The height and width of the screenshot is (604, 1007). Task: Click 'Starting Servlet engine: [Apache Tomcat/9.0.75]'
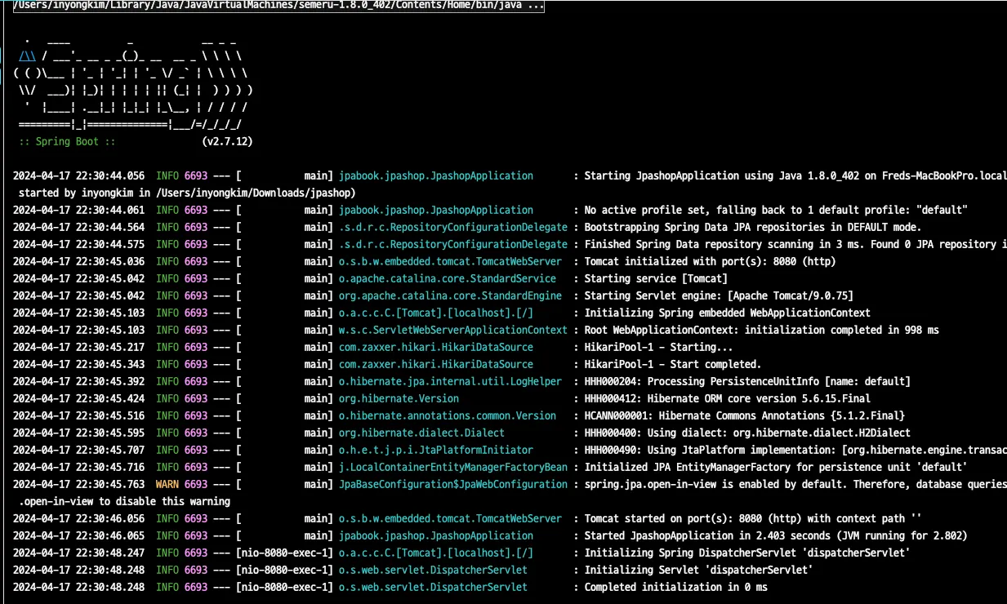tap(719, 295)
